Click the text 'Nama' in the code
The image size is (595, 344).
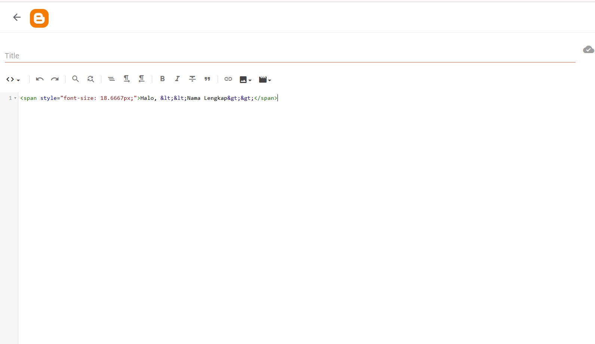(194, 98)
